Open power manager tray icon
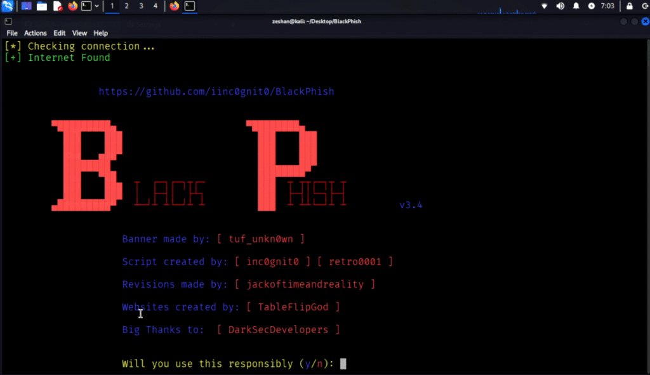The height and width of the screenshot is (375, 650). point(592,6)
